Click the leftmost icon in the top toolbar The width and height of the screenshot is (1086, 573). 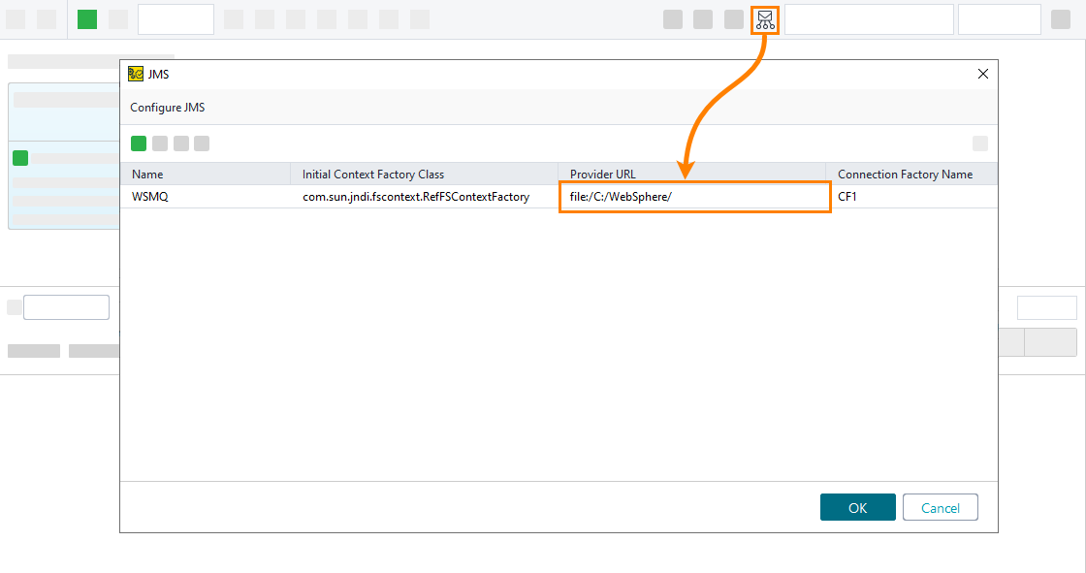[x=16, y=18]
